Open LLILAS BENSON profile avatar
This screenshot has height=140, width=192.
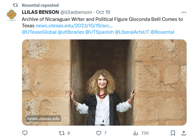12,15
